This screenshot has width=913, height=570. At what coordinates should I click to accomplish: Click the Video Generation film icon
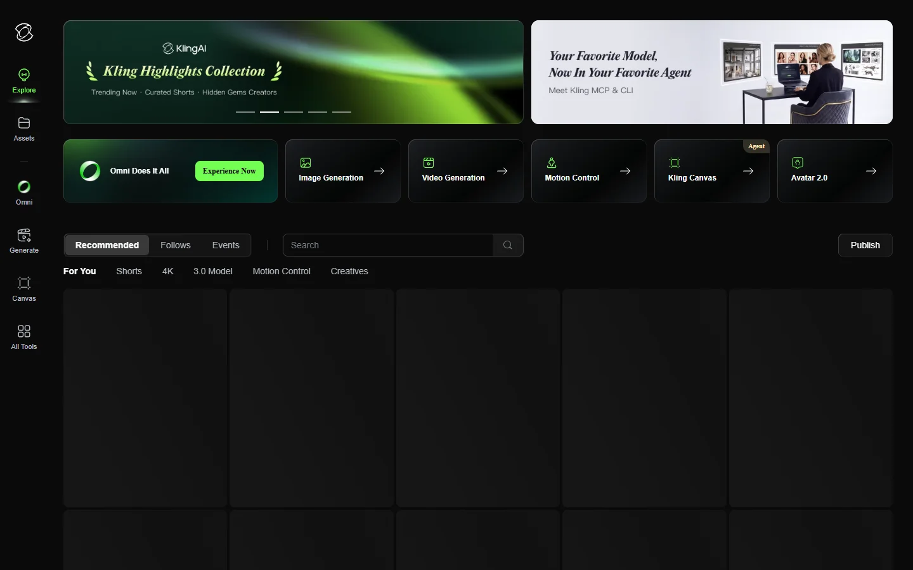[x=429, y=163]
